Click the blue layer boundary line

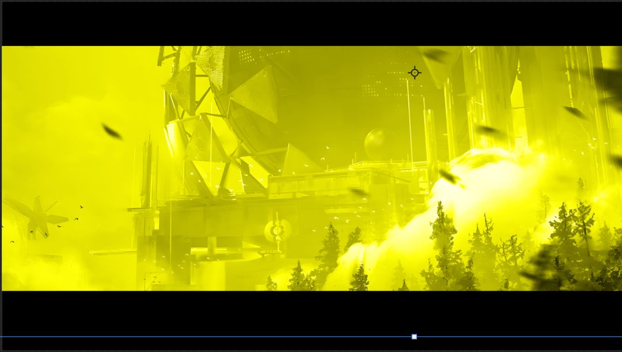pos(311,337)
